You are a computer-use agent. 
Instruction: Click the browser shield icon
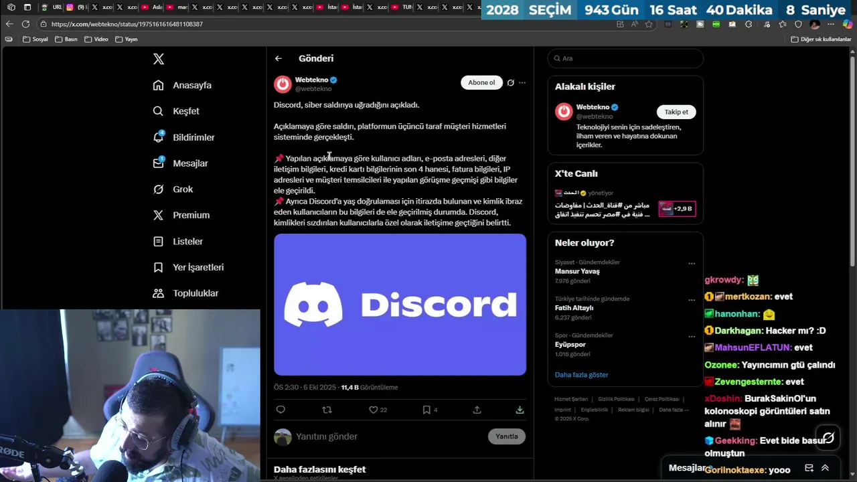pos(798,24)
